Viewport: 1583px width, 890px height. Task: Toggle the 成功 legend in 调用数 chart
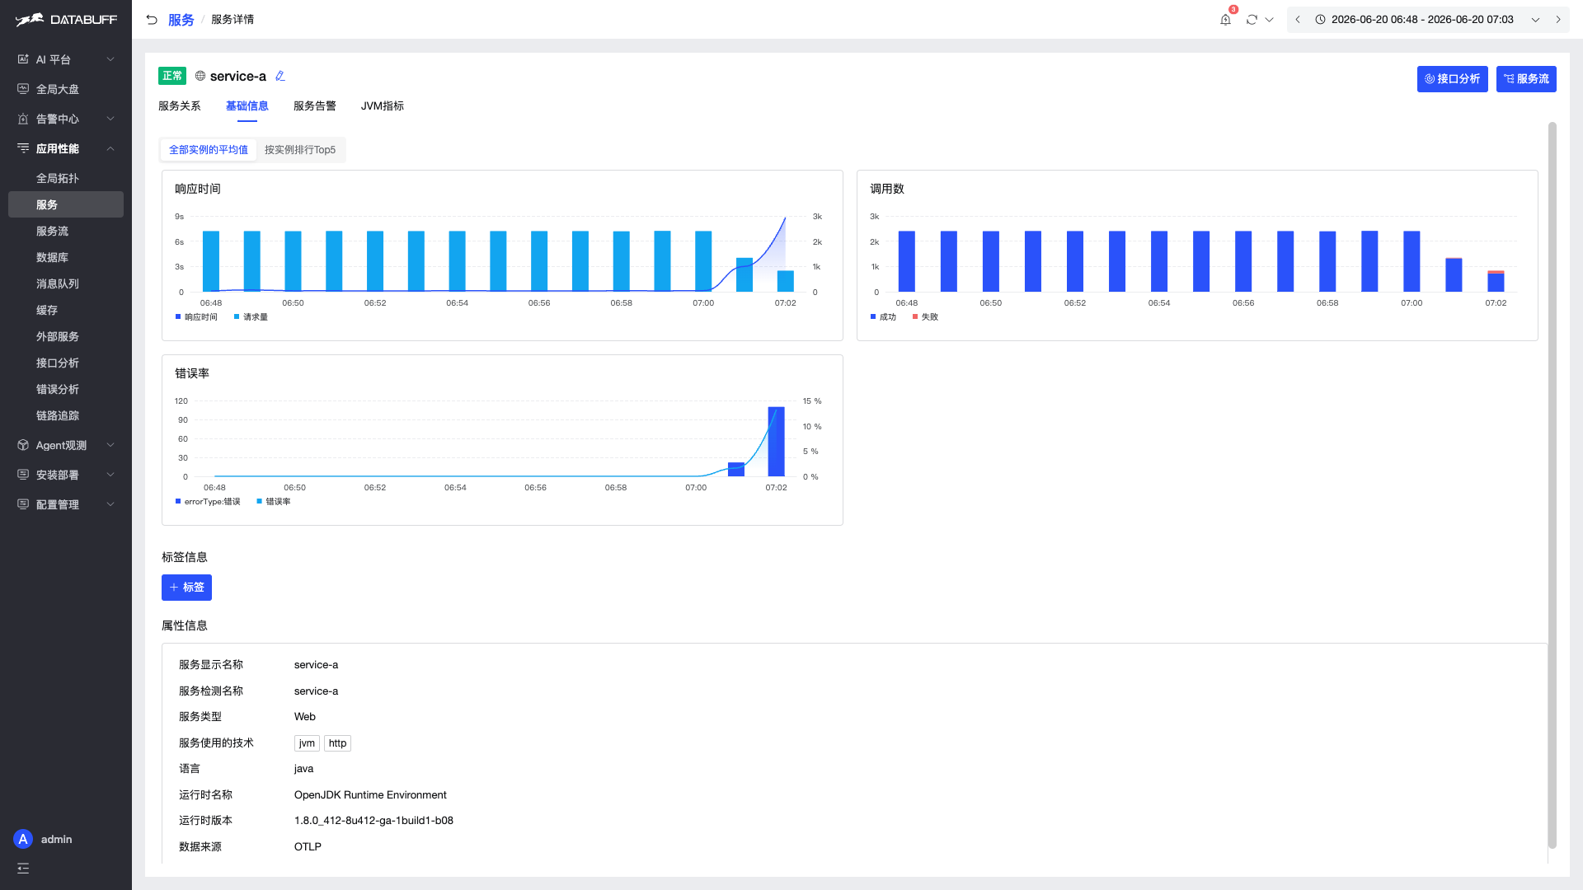(x=883, y=317)
